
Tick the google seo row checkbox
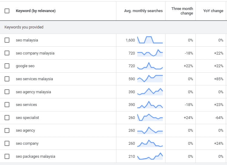[x=7, y=66]
